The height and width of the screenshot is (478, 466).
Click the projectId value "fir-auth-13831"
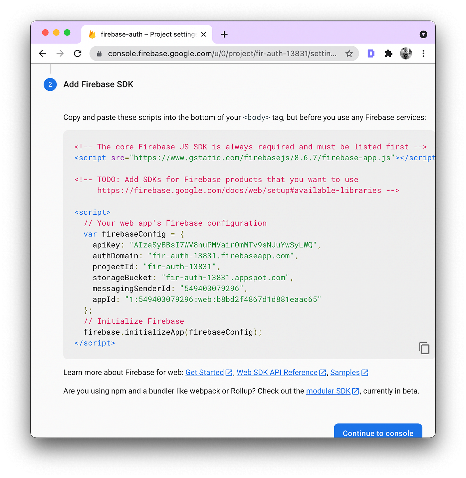(180, 267)
